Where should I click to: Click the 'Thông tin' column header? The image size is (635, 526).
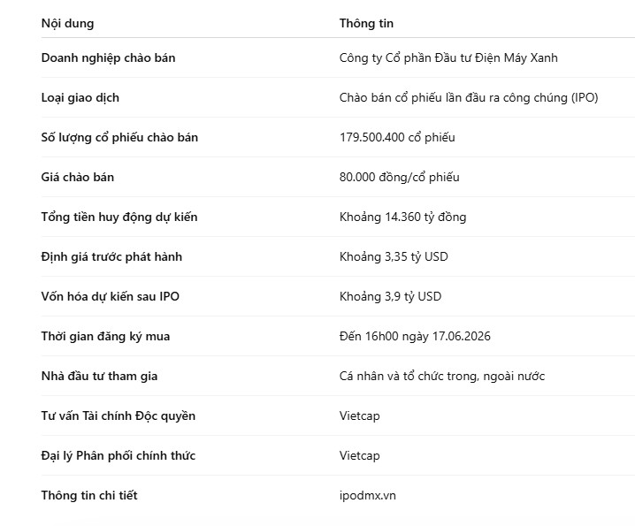(366, 24)
